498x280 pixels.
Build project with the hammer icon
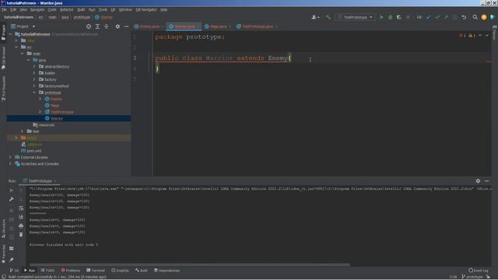tap(328, 17)
